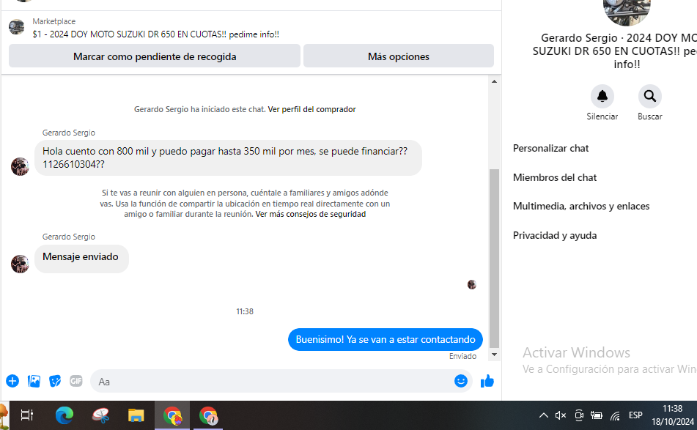Viewport: 697px width, 430px height.
Task: Open Más opciones button
Action: (399, 56)
